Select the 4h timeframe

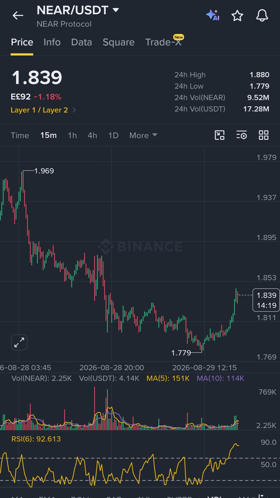click(x=92, y=135)
